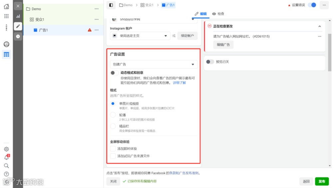Click the 已保存所有编辑内容 status text
The height and width of the screenshot is (188, 334).
pyautogui.click(x=142, y=181)
